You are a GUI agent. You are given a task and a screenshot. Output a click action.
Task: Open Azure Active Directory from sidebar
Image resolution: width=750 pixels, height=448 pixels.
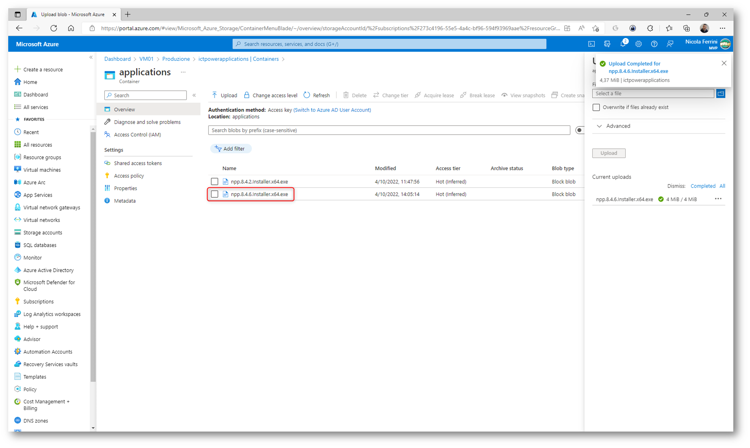pyautogui.click(x=44, y=270)
